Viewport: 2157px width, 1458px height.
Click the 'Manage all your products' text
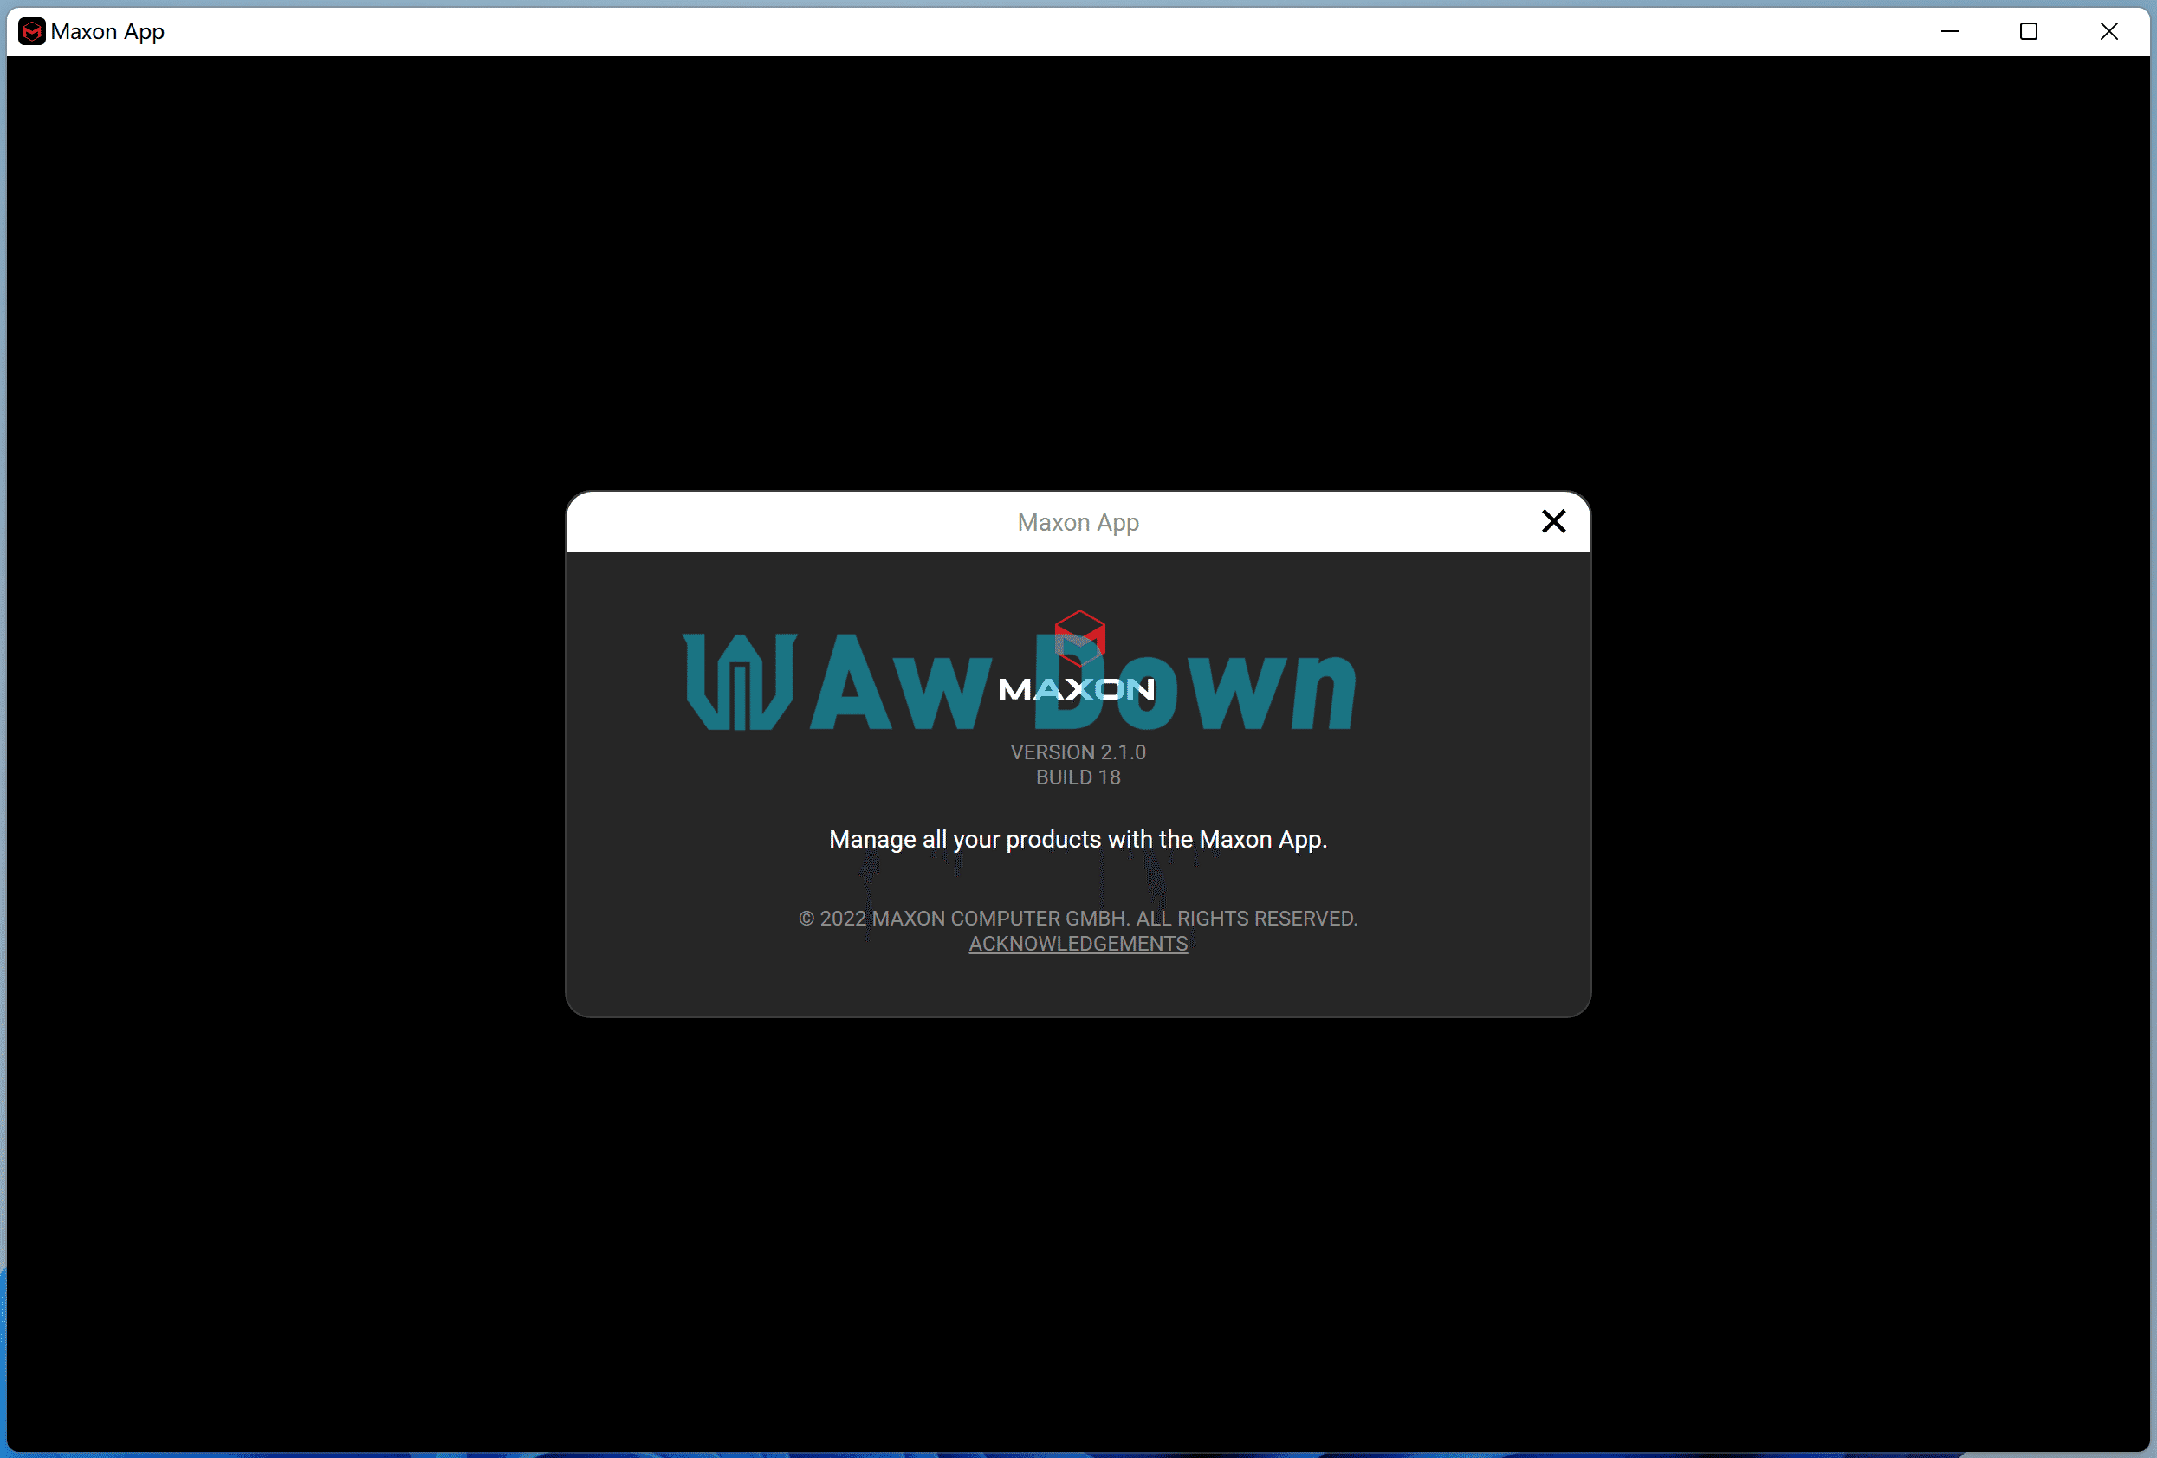[x=1078, y=839]
